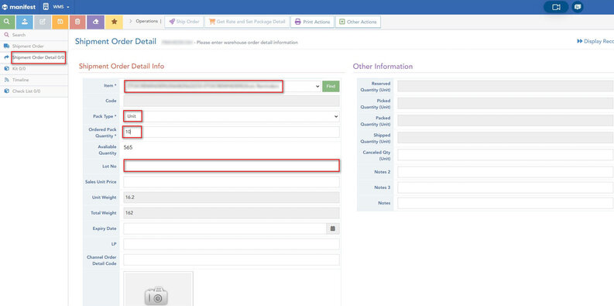Click the Expiry Date input
Image resolution: width=614 pixels, height=306 pixels.
225,229
